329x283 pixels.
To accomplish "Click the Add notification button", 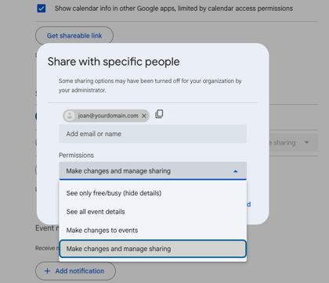I will pos(75,271).
